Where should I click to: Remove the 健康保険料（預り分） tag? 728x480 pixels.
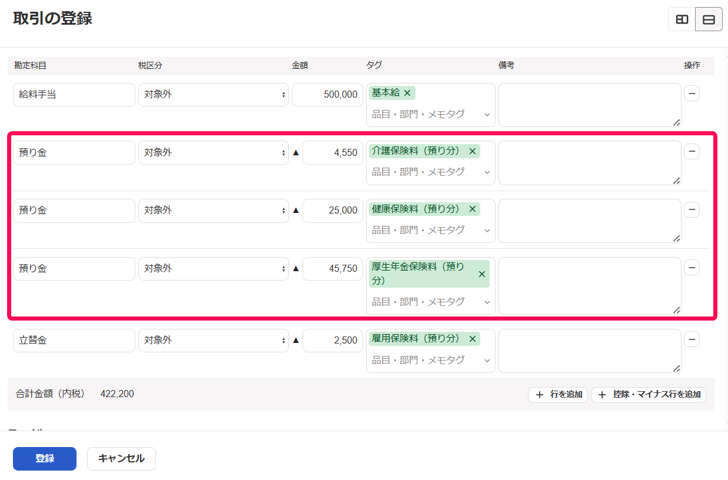(472, 209)
